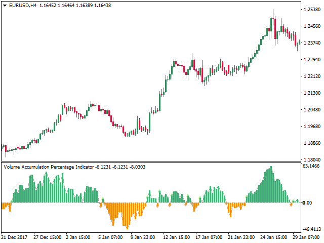
Task: Select the 29 Jan 07:00 time label
Action: (x=307, y=237)
